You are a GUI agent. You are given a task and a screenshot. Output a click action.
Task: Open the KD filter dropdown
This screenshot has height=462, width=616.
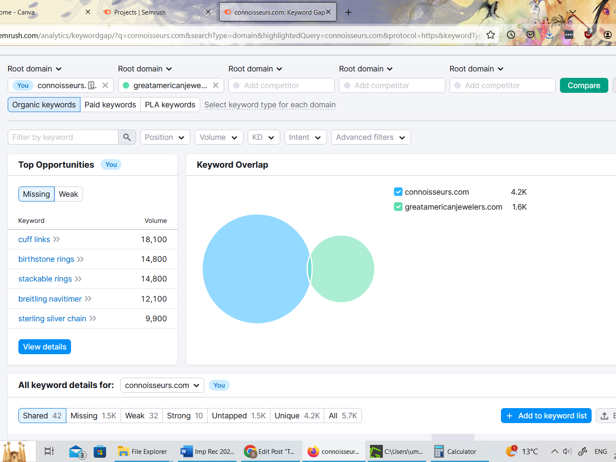click(264, 137)
